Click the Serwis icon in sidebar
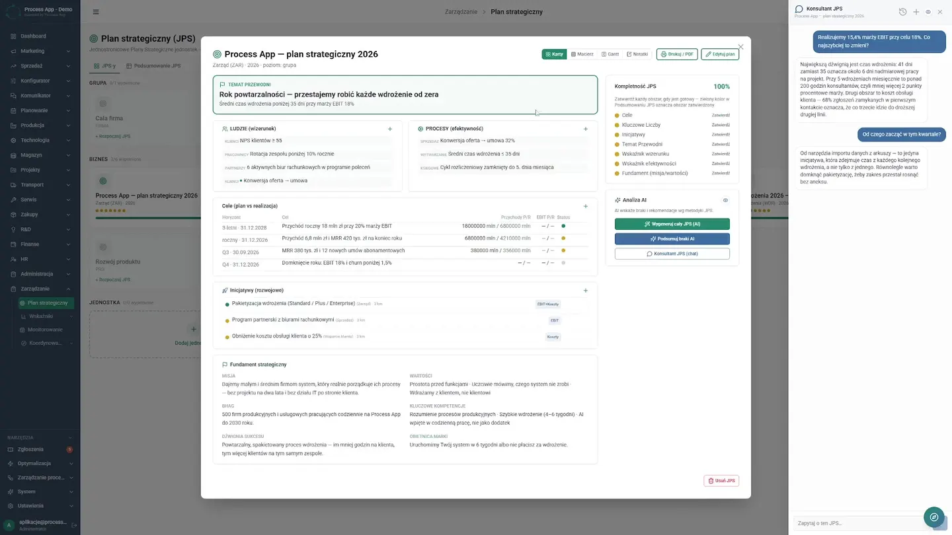 [x=13, y=199]
